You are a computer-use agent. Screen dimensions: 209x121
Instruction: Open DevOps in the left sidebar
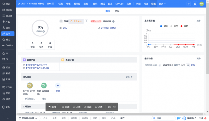[8, 45]
